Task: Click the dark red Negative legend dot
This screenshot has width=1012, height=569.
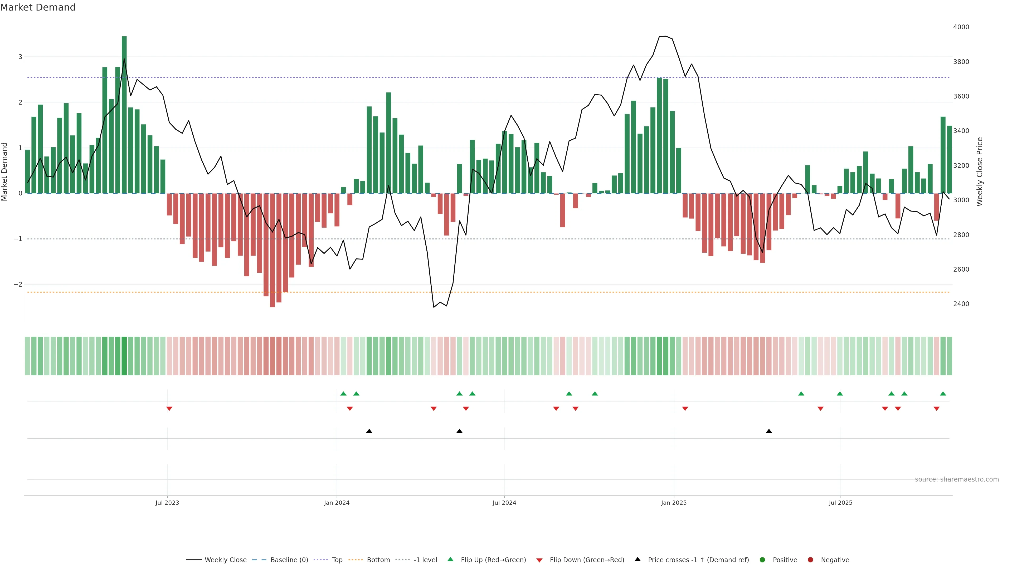Action: click(810, 560)
